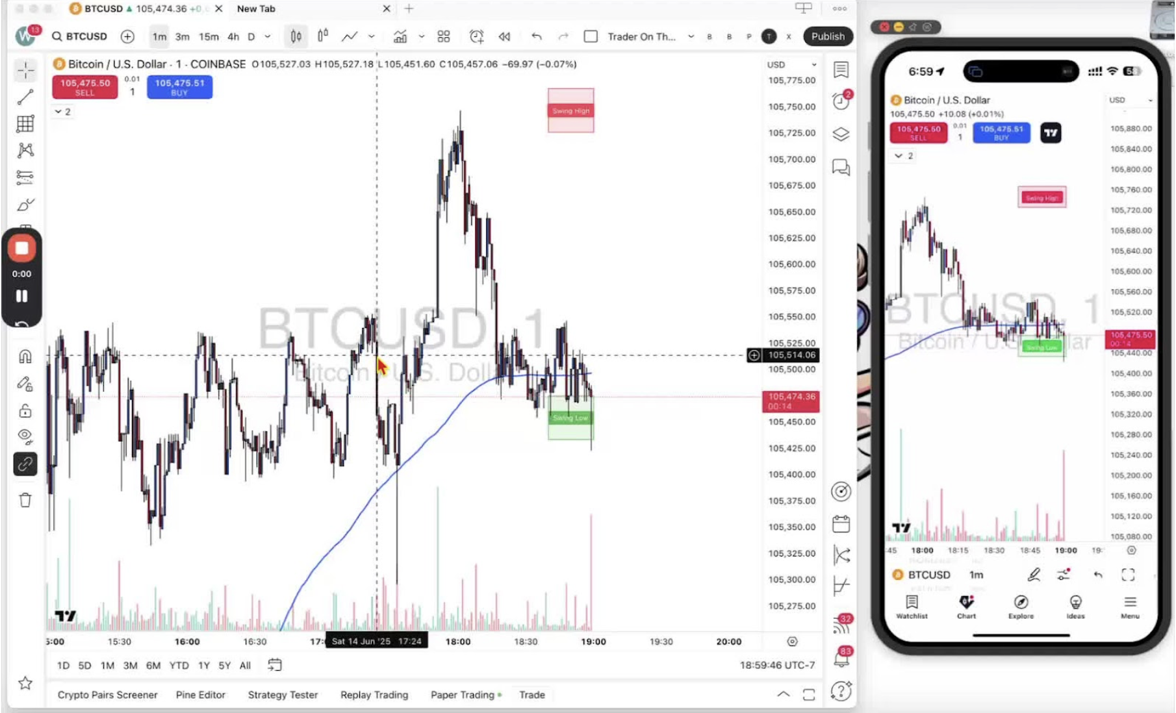Select the patterns drawing tool
The height and width of the screenshot is (713, 1176).
coord(25,151)
